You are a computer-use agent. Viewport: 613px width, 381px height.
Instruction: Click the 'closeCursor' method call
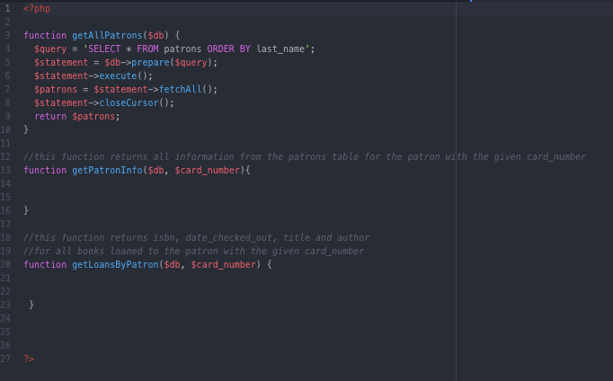tap(129, 102)
